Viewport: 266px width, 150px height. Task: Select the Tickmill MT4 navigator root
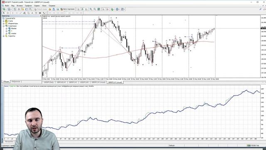coord(10,18)
